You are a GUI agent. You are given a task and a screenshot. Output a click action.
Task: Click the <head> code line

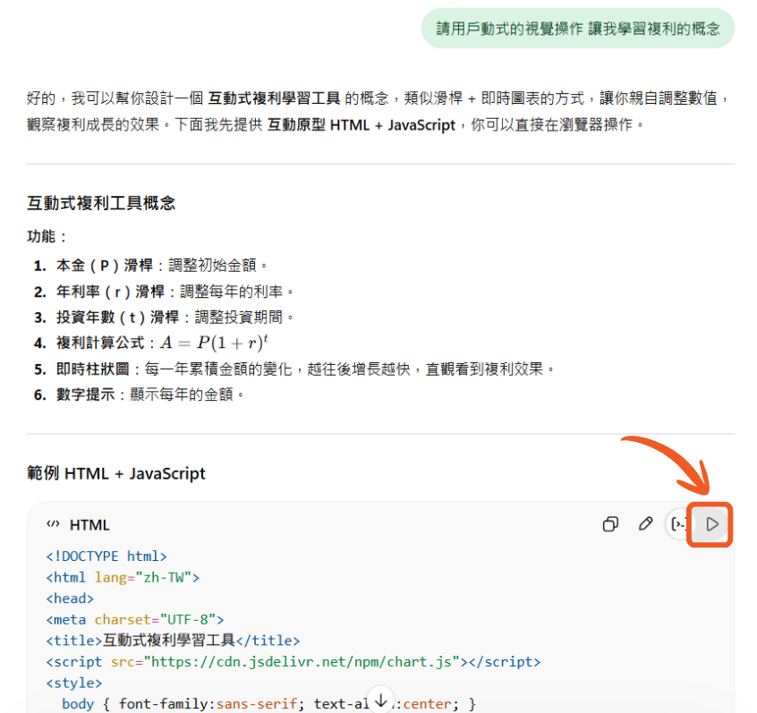click(70, 598)
